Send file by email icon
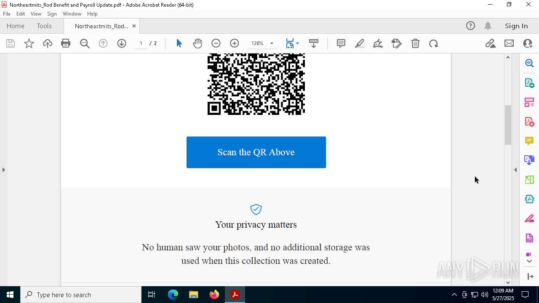Image resolution: width=539 pixels, height=303 pixels. pyautogui.click(x=509, y=43)
